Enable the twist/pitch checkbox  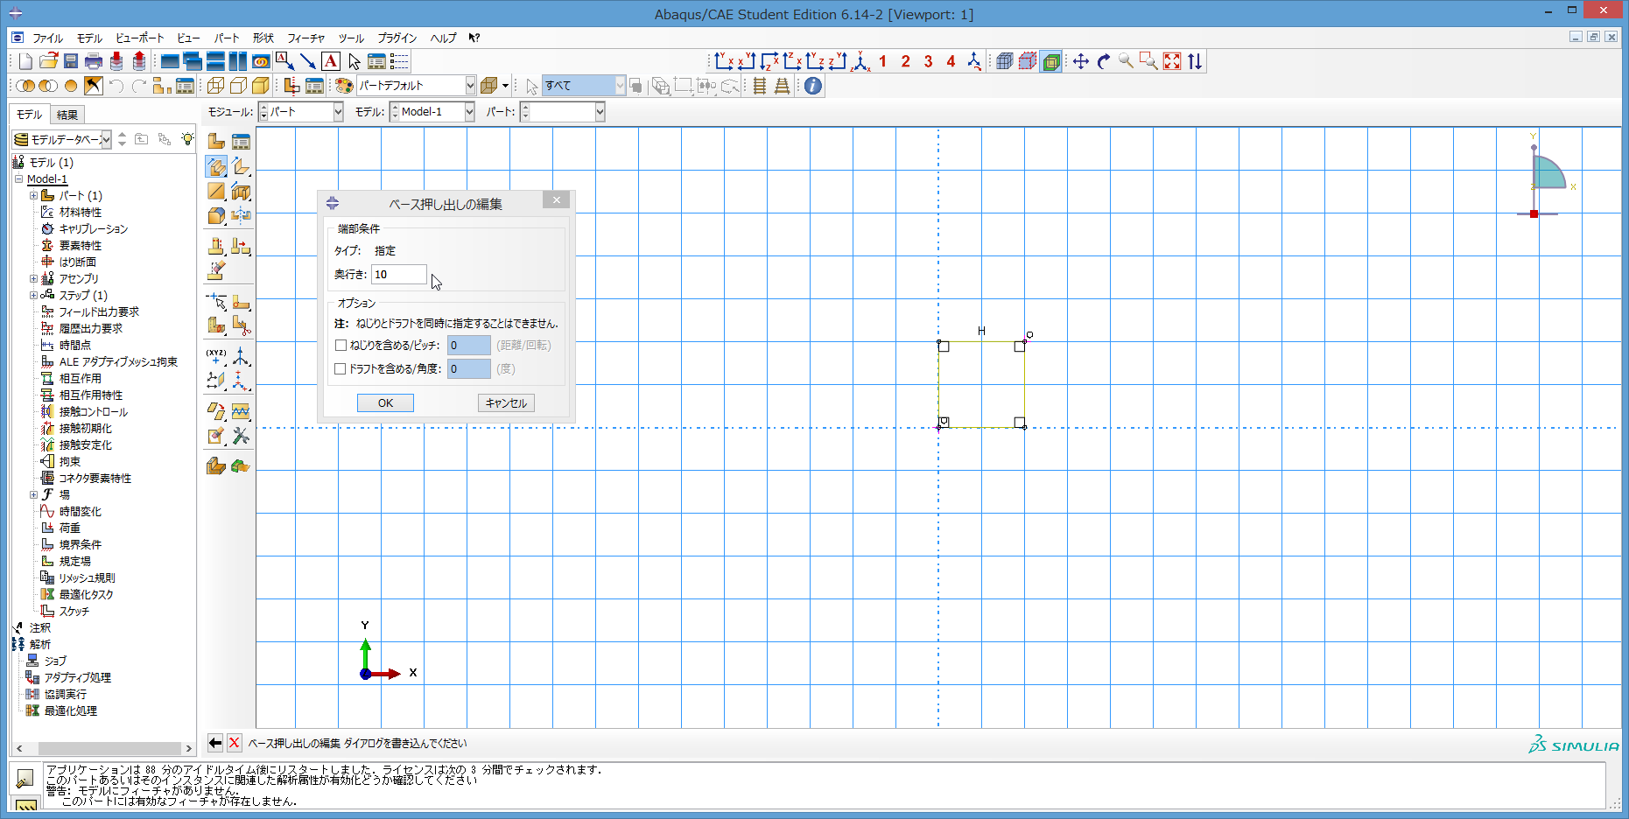[x=341, y=346]
